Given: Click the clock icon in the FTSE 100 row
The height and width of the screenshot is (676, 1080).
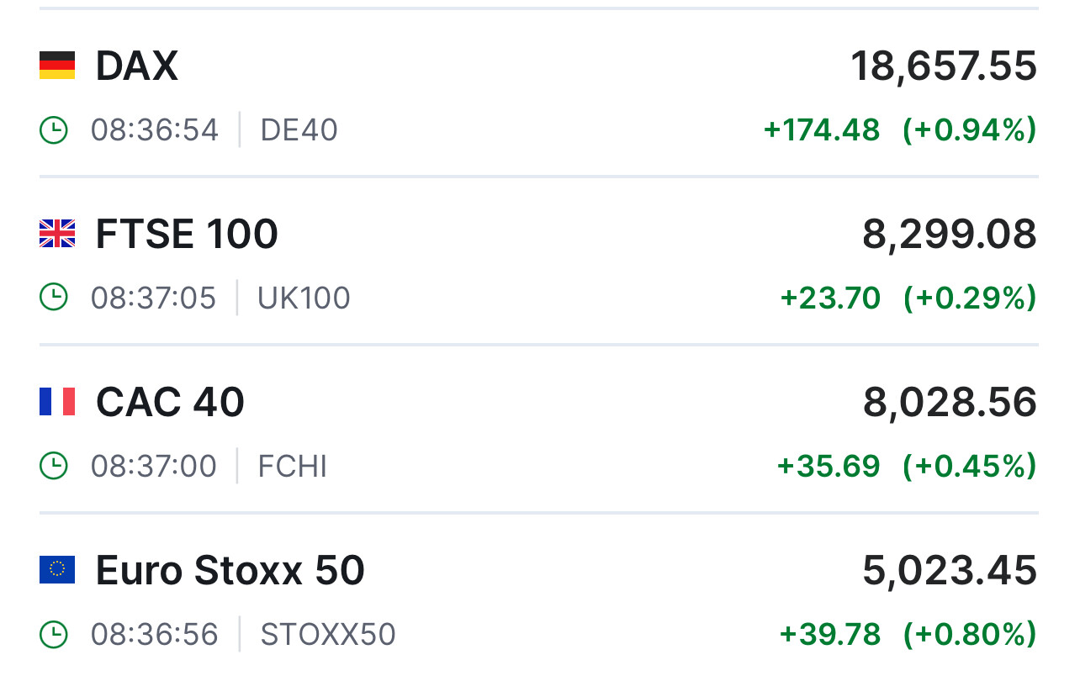Looking at the screenshot, I should pos(54,298).
